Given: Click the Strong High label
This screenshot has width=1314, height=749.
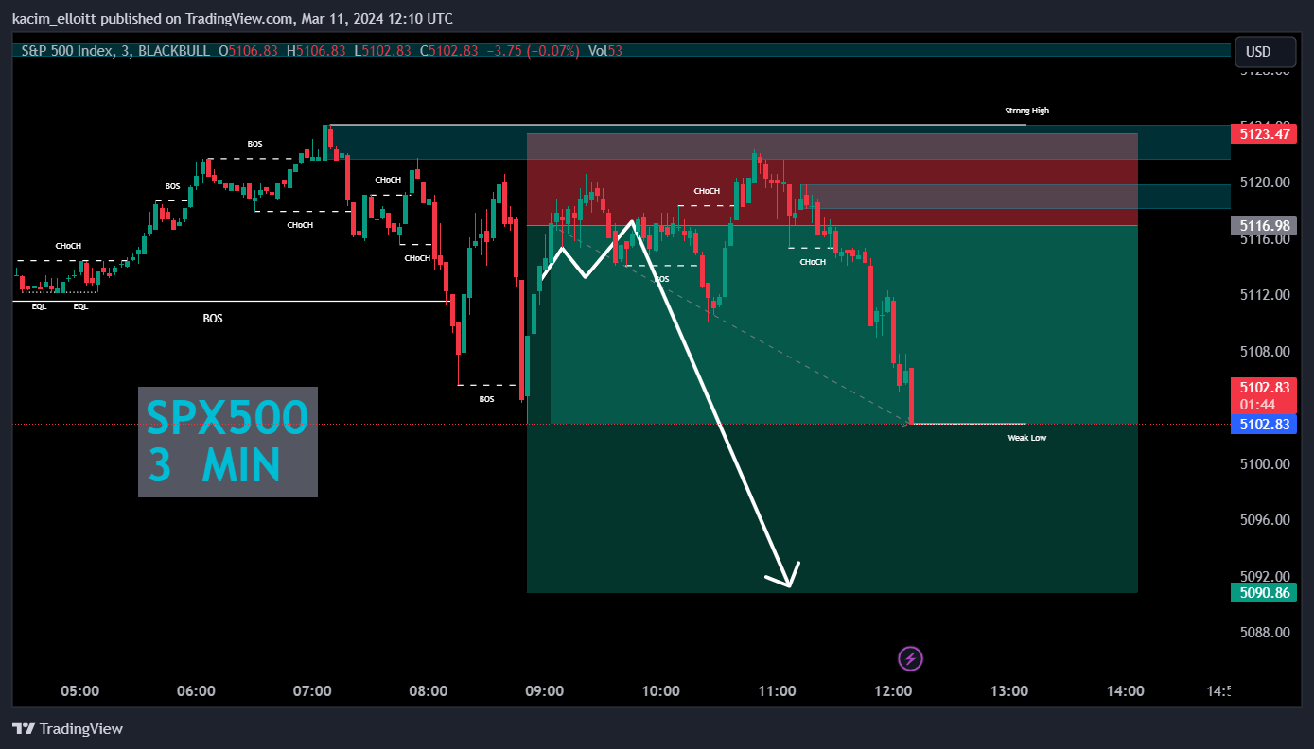Looking at the screenshot, I should [x=1026, y=111].
